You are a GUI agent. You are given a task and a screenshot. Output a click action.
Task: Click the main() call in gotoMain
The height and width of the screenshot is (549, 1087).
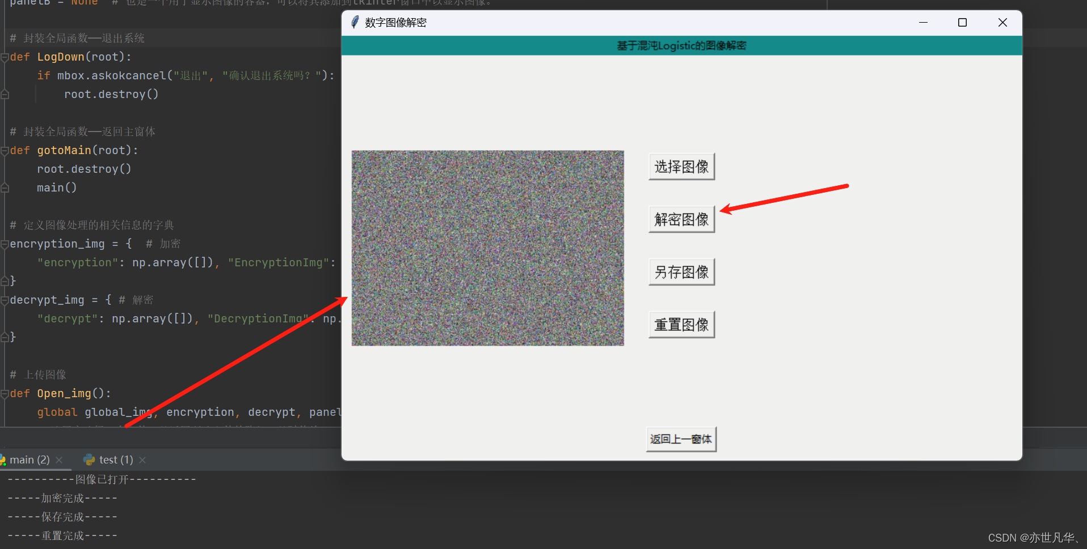coord(57,188)
